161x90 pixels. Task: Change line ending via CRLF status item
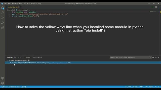pos(146,87)
